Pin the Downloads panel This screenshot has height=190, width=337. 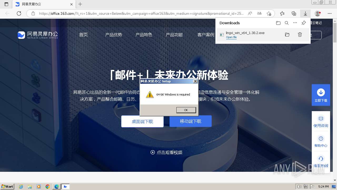point(304,23)
